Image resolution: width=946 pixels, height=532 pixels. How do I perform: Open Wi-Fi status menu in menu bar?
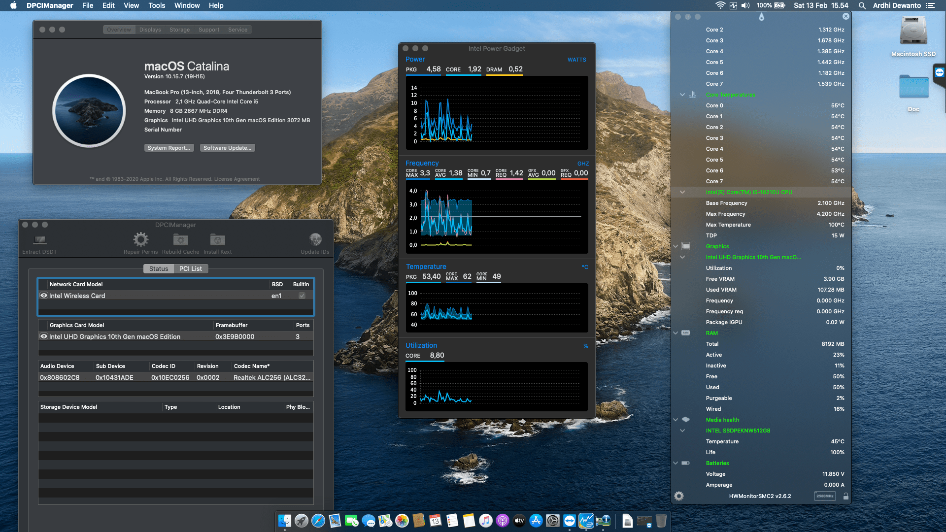(720, 5)
